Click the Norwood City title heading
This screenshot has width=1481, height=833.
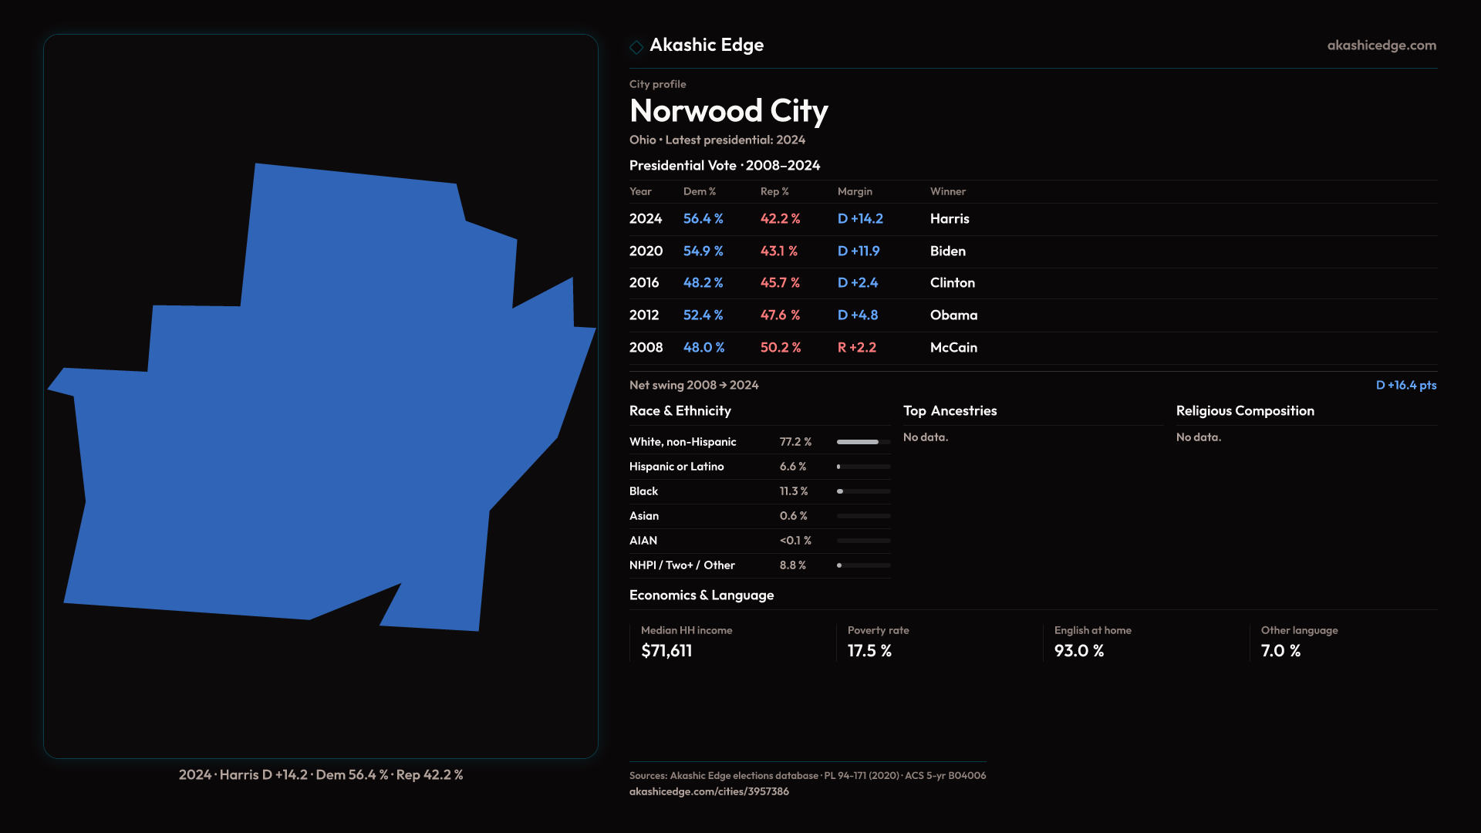click(728, 111)
